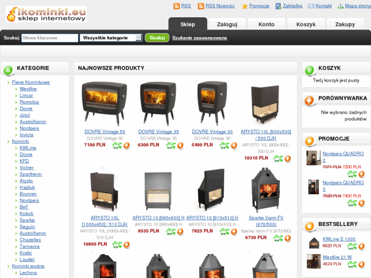Expand the Piece Kominkowe category
The width and height of the screenshot is (371, 278).
[x=31, y=82]
